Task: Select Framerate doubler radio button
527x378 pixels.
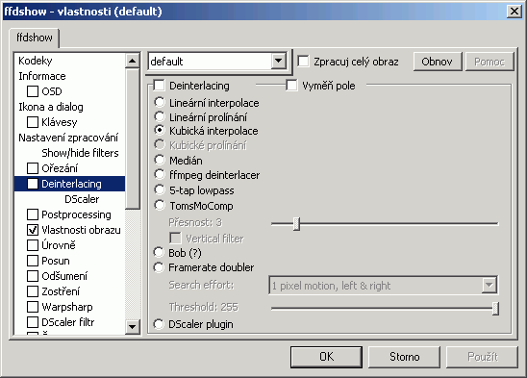Action: (x=159, y=267)
